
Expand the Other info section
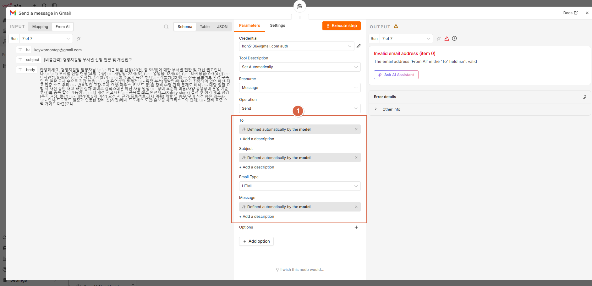tap(391, 109)
